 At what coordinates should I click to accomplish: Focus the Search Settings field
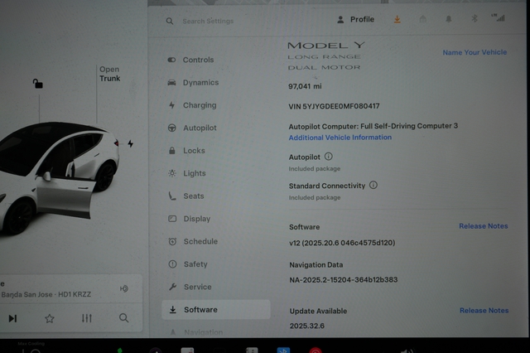tap(208, 22)
